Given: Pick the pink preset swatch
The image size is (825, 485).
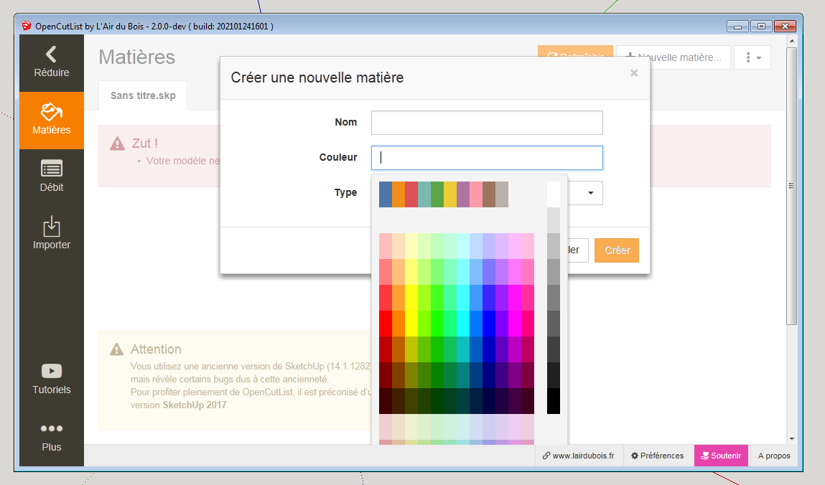Looking at the screenshot, I should pos(475,194).
